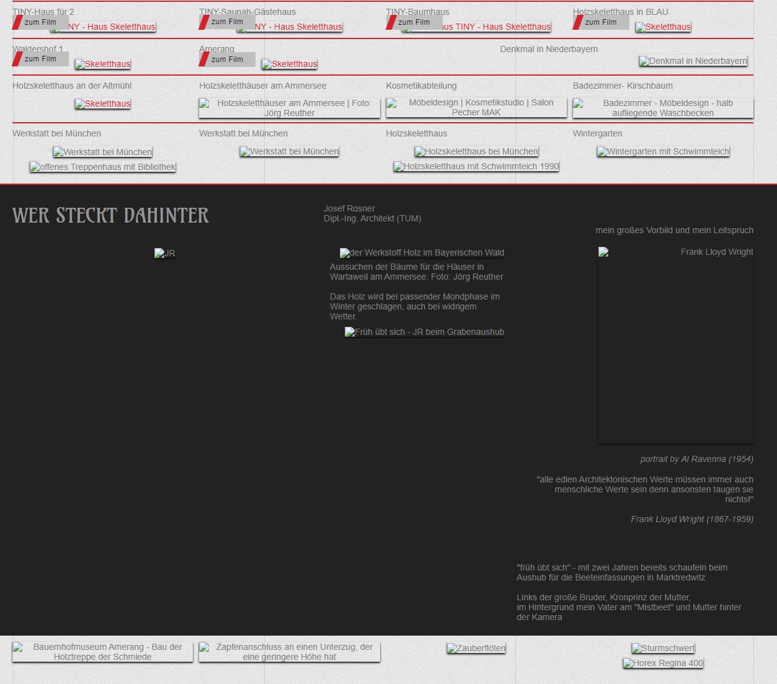Select the Möbeldesign Kosmetikstudio Salon image

[476, 107]
